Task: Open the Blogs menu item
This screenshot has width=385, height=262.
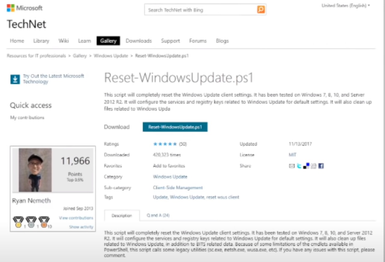Action: (222, 41)
